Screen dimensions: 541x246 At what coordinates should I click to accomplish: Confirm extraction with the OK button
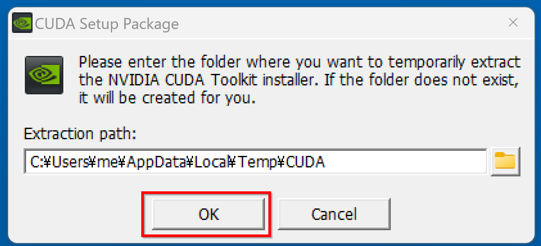(208, 214)
